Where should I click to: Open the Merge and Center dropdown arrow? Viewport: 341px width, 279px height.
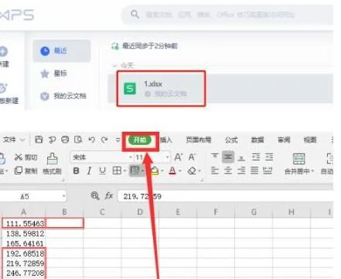[312, 171]
